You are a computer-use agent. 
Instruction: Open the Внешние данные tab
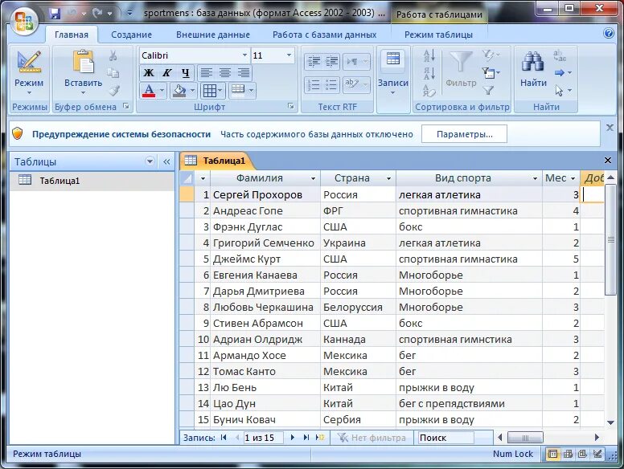[x=213, y=35]
